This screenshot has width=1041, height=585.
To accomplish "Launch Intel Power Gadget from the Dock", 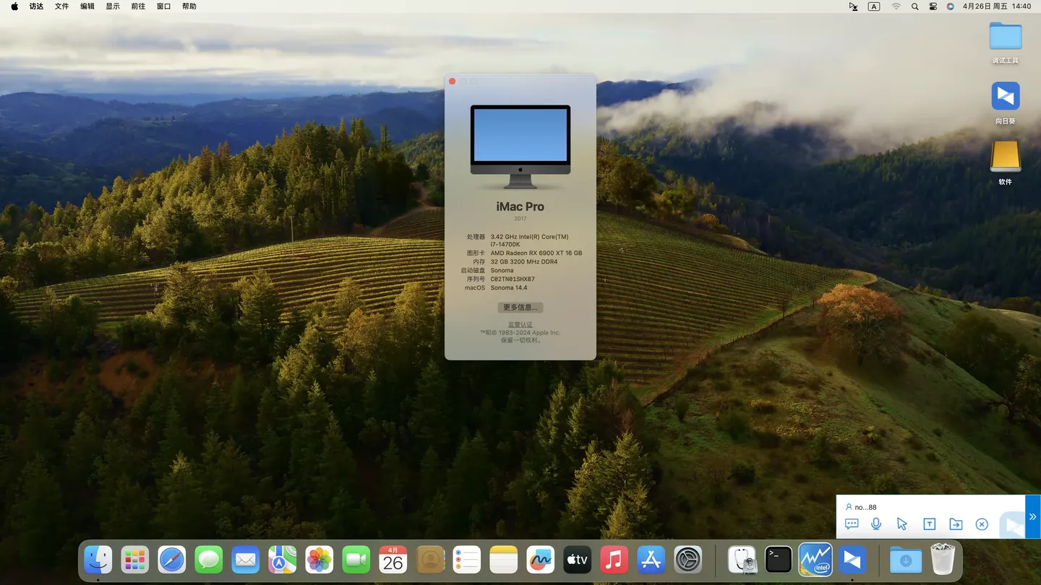I will tap(815, 560).
